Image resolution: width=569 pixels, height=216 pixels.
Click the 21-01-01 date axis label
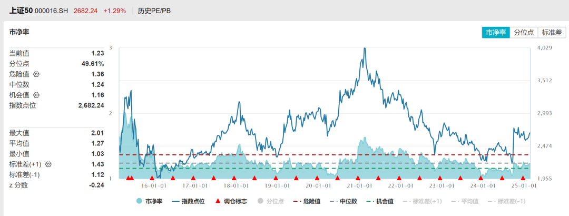coord(359,185)
